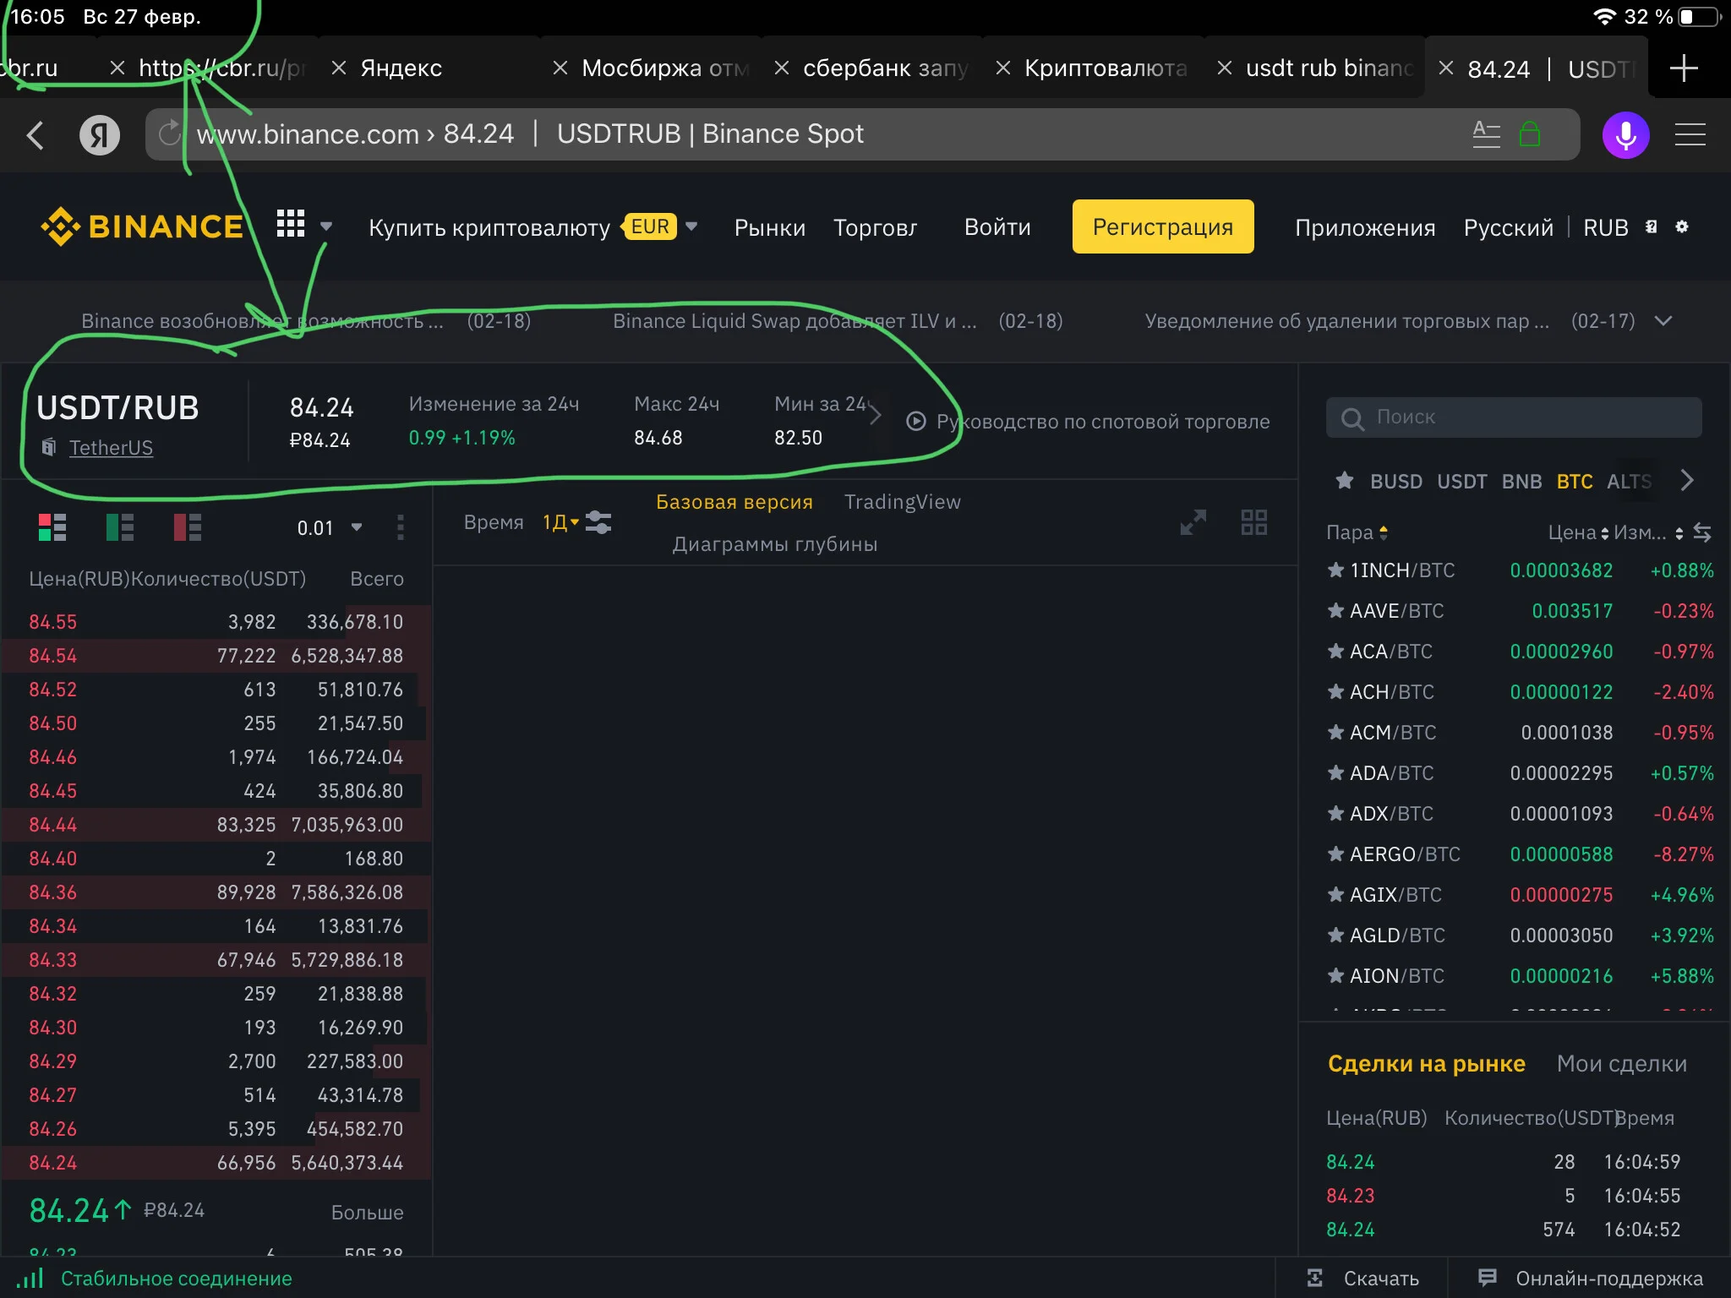Select the Базовая версия chart tab
Viewport: 1731px width, 1298px height.
pos(734,502)
